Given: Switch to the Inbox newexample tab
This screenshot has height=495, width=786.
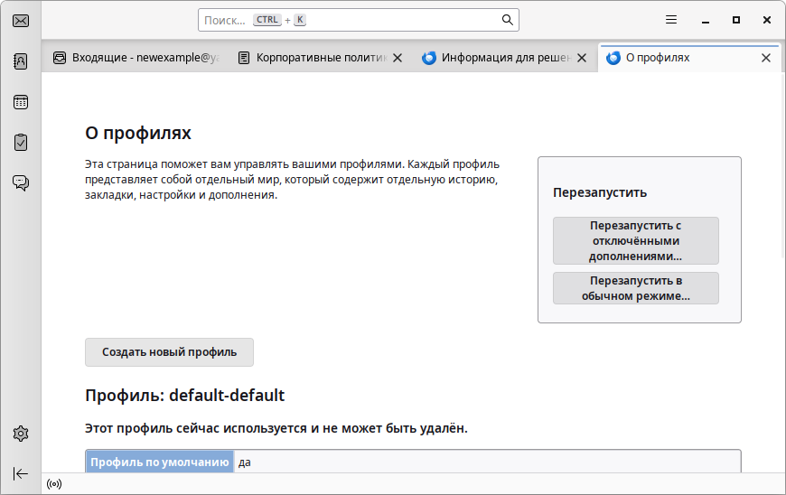Looking at the screenshot, I should coord(136,58).
